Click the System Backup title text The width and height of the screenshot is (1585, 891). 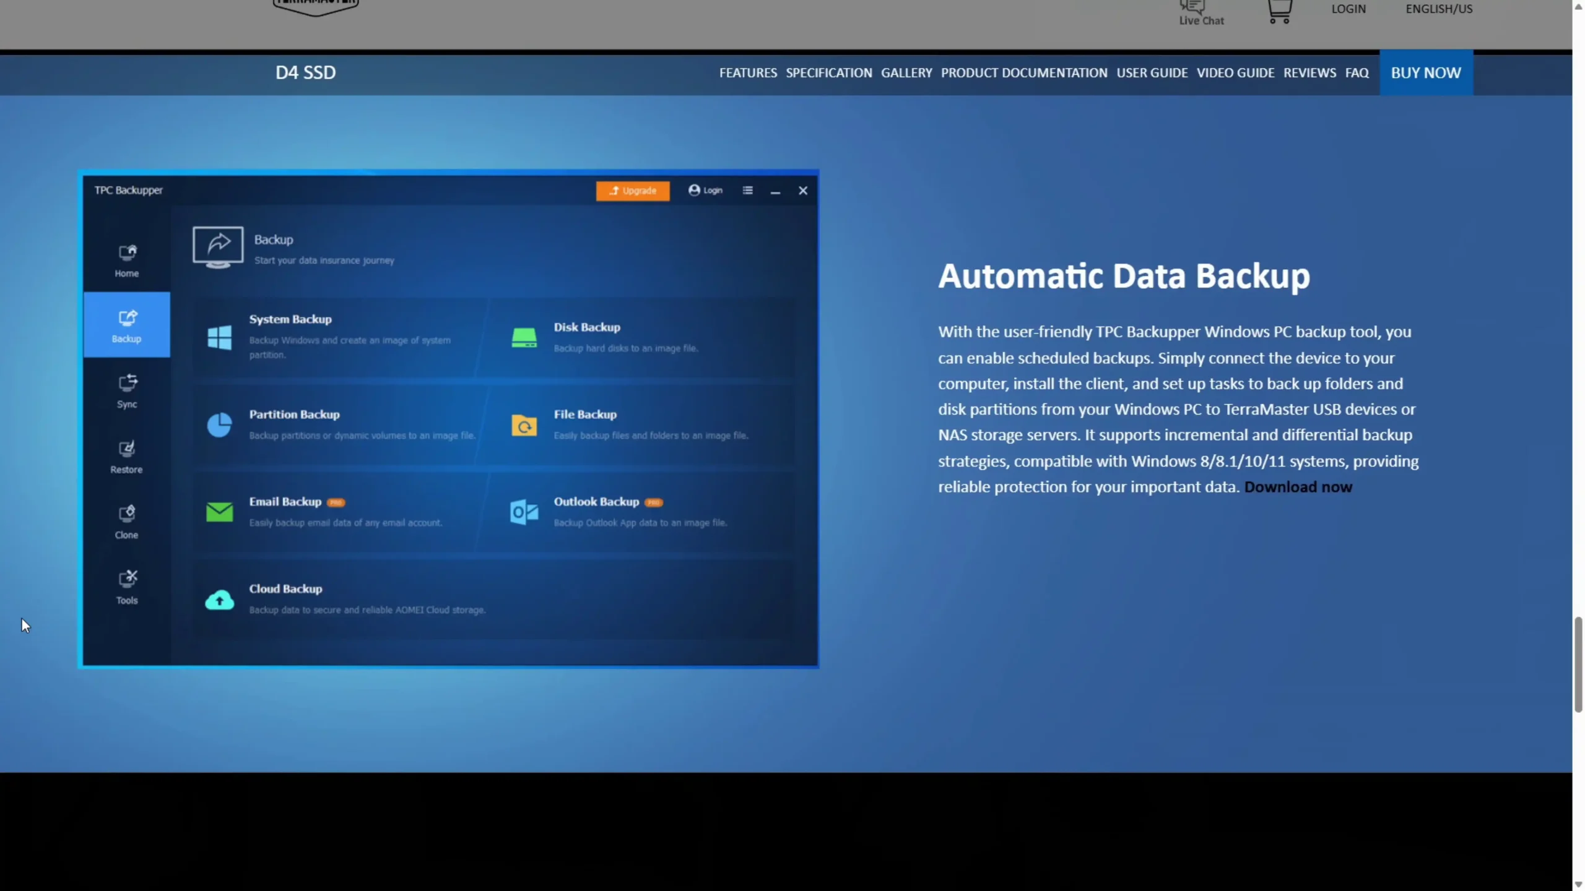[x=290, y=319]
